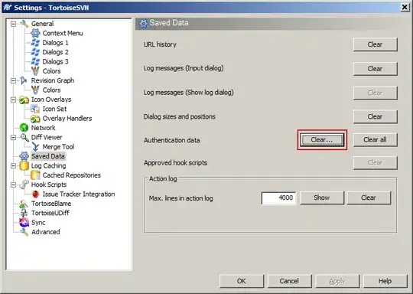Screen dimensions: 413x294
Task: Click the Saved Data gear icon in tree
Action: [24, 156]
